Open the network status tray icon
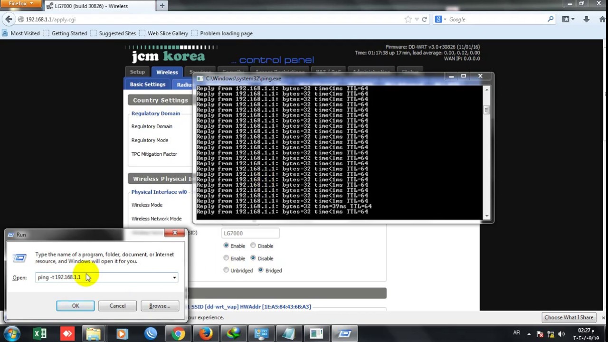Screen dimensions: 608x342 click(x=551, y=333)
